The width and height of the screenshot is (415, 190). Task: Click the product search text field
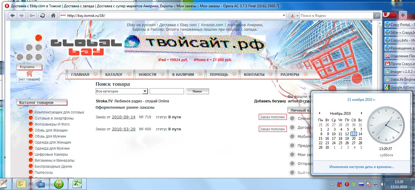(166, 91)
